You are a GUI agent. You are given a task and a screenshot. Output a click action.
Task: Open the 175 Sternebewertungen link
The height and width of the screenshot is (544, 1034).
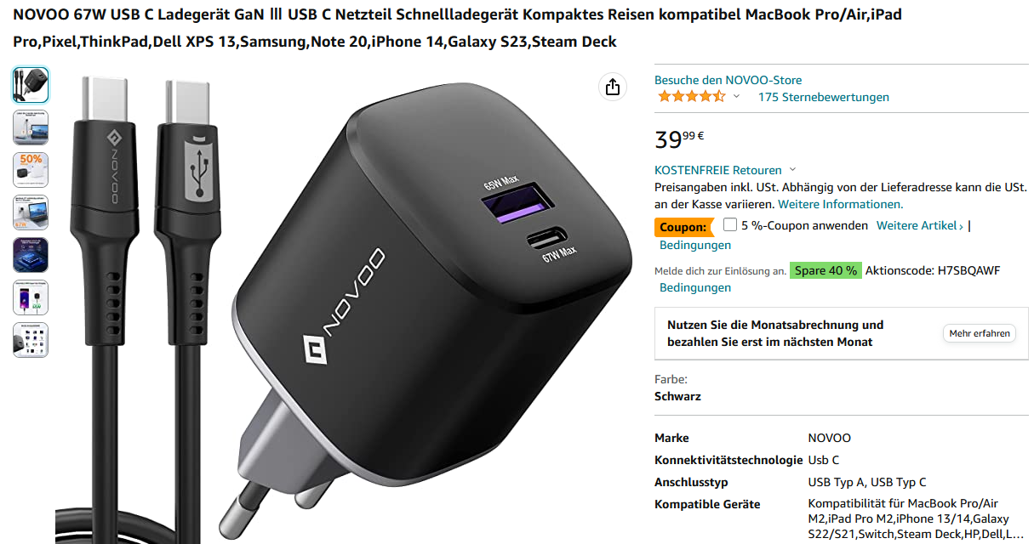(823, 97)
